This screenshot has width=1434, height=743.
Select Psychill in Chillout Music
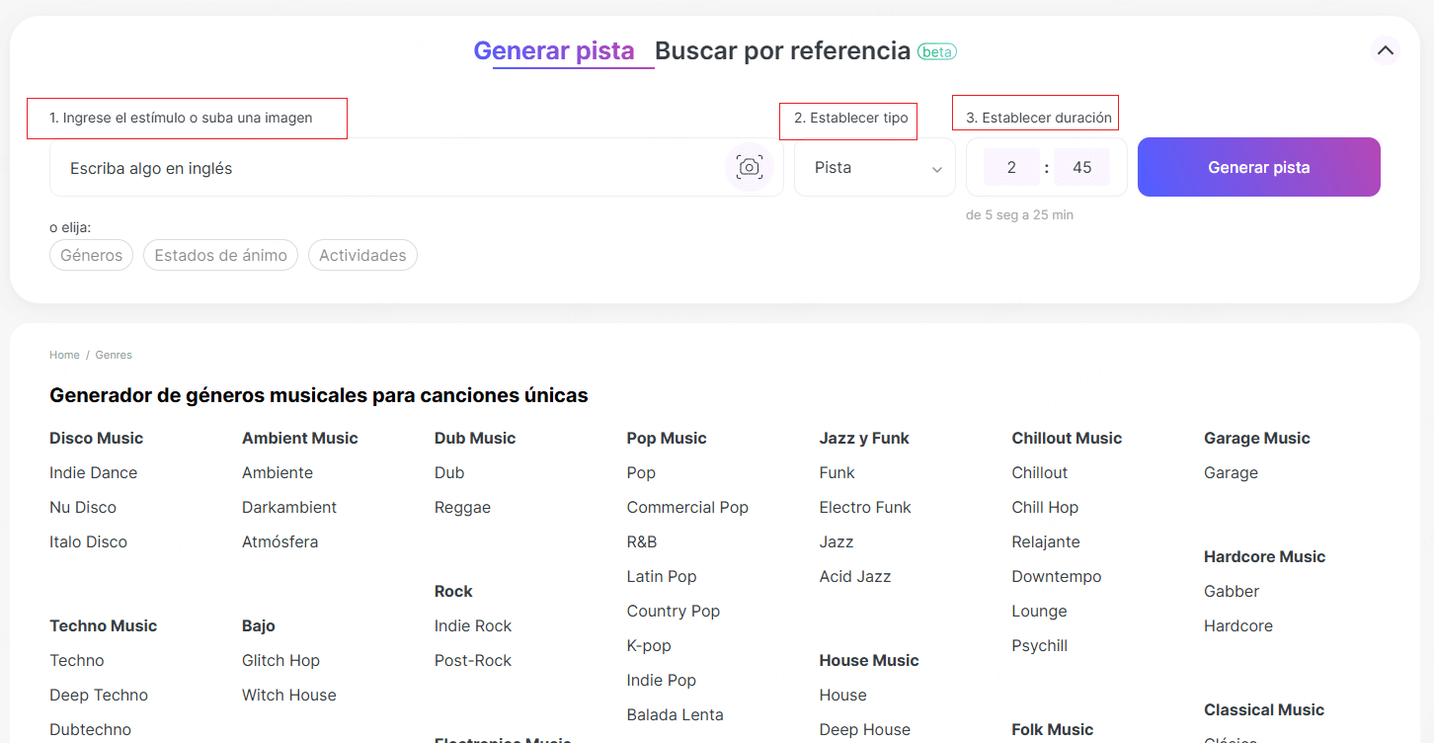1039,645
